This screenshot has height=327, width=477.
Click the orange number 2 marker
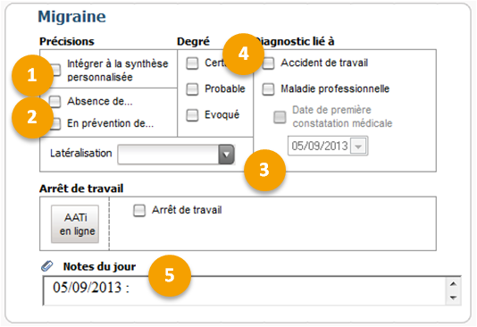click(32, 117)
